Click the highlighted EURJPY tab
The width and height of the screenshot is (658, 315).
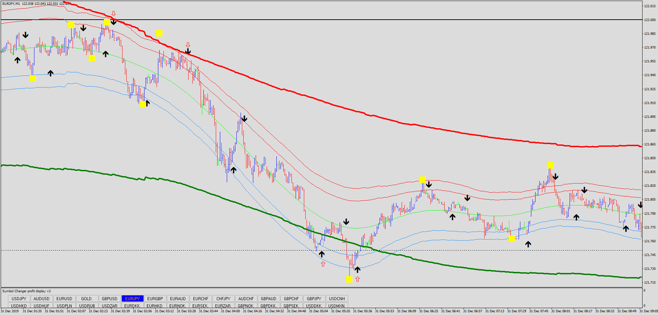point(132,299)
